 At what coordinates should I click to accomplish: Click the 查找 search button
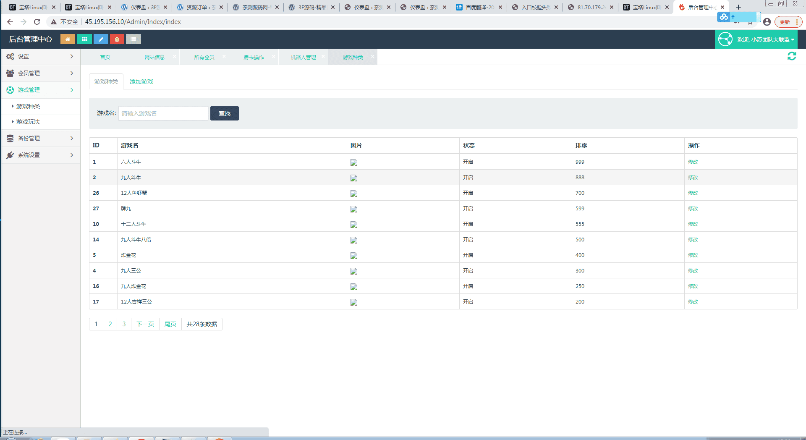(x=224, y=113)
